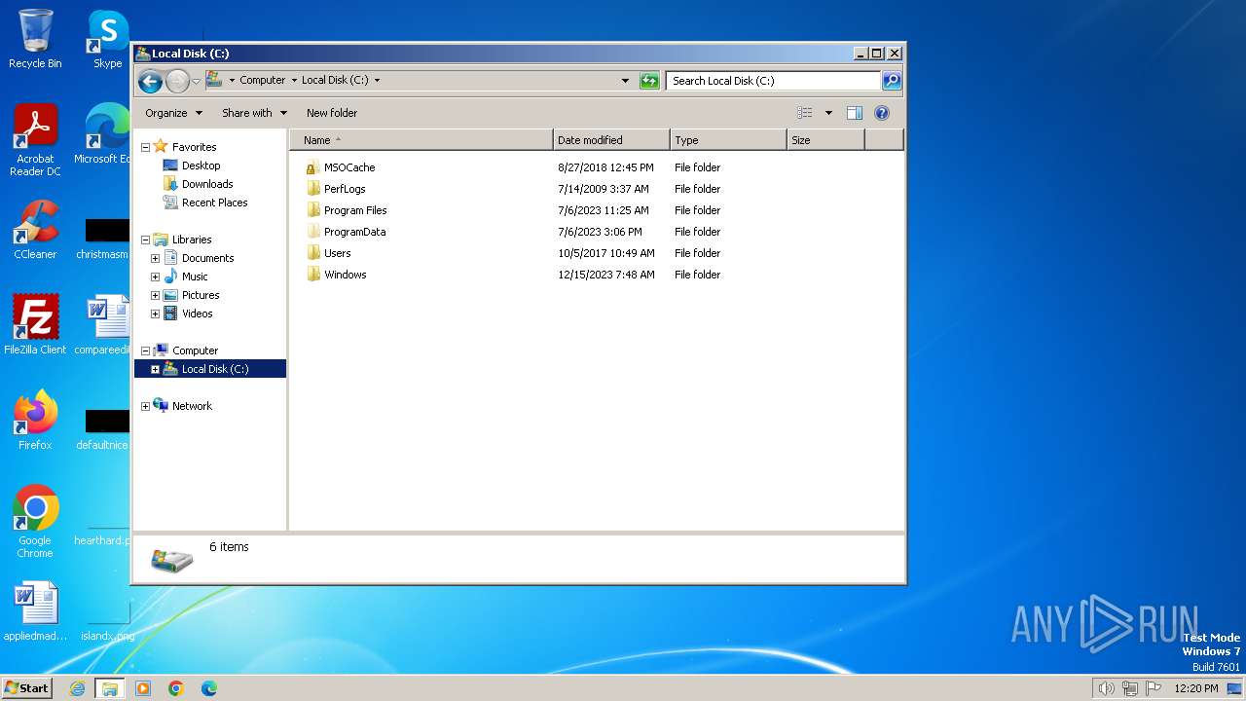Open Windows Media Player from taskbar
The width and height of the screenshot is (1246, 701).
pyautogui.click(x=143, y=688)
